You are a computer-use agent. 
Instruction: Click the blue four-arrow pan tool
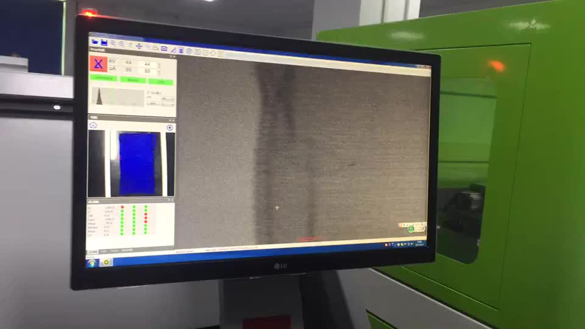(139, 46)
